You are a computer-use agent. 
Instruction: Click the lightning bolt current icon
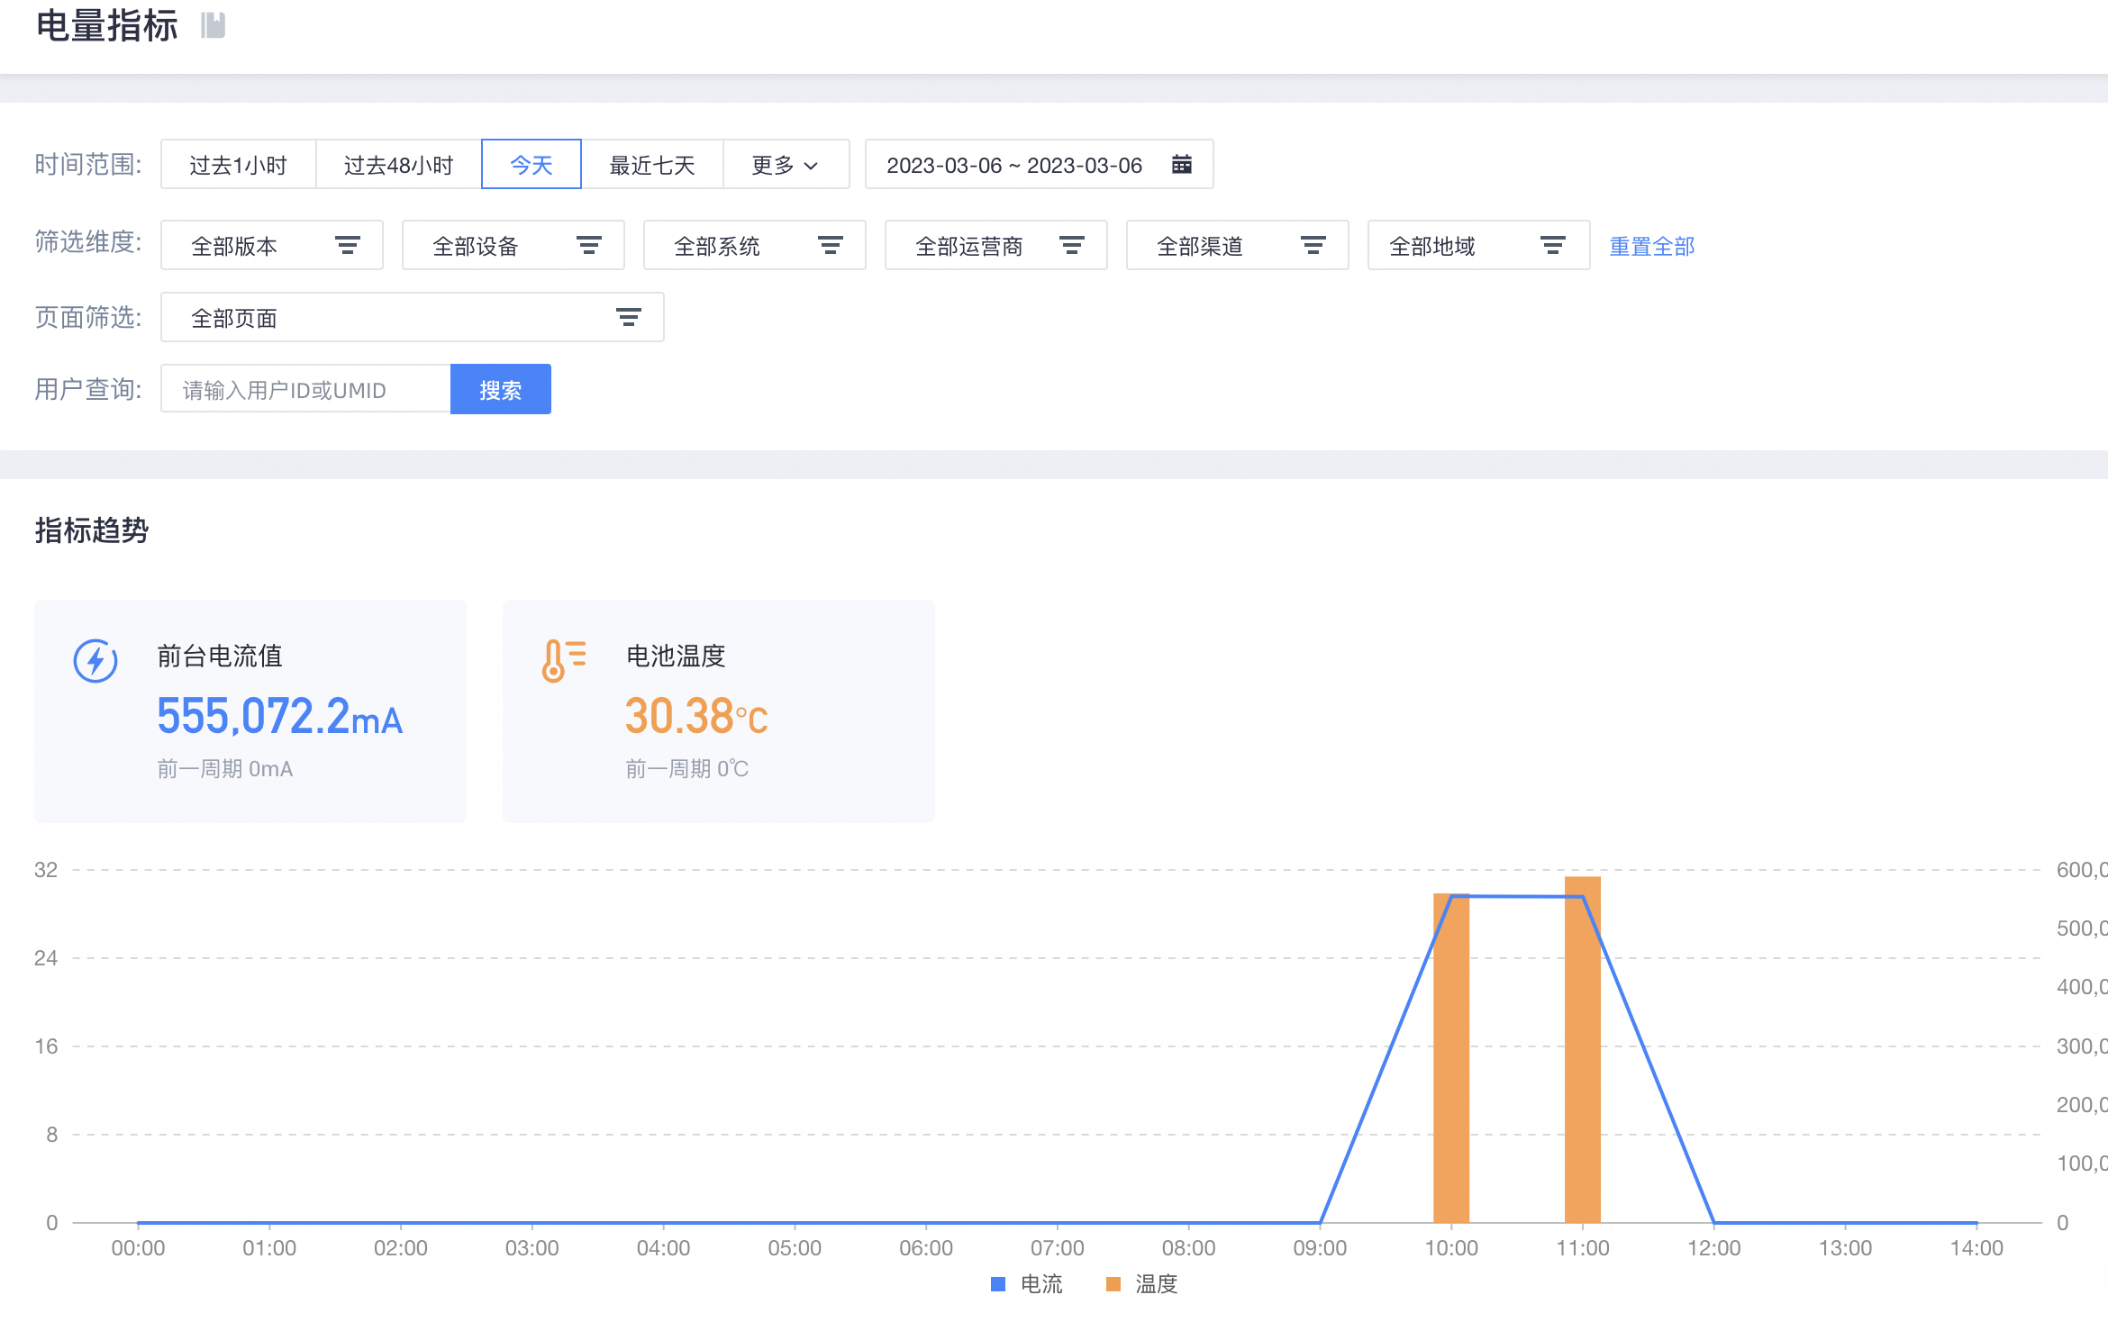[x=95, y=661]
